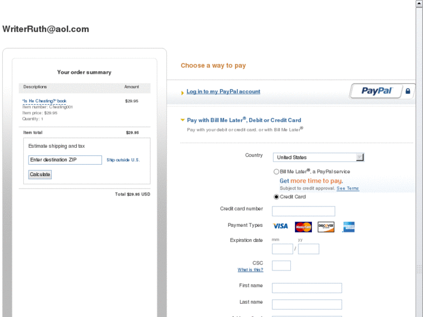Viewport: 423px width, 317px height.
Task: Click the American Express card icon
Action: 349,227
